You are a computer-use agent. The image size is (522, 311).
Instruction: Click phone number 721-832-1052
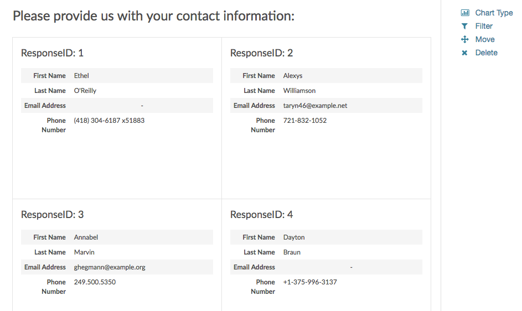point(304,121)
